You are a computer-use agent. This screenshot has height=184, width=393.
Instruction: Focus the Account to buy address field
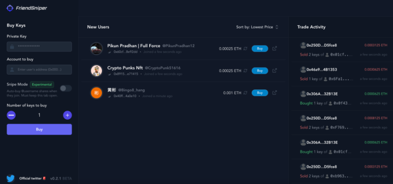point(39,70)
